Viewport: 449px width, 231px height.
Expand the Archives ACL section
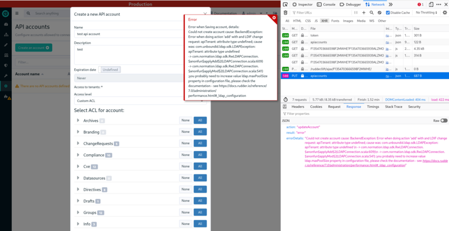tap(78, 121)
